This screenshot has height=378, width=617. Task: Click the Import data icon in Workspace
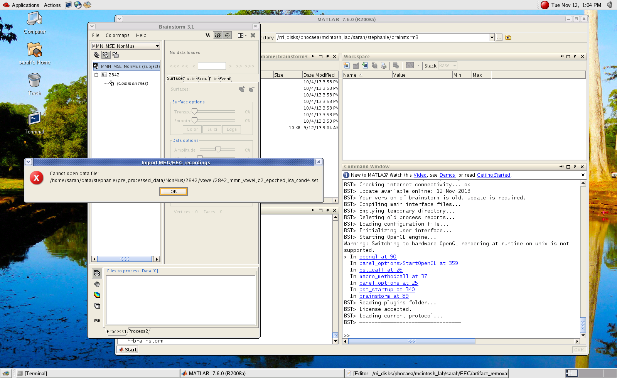coord(365,66)
